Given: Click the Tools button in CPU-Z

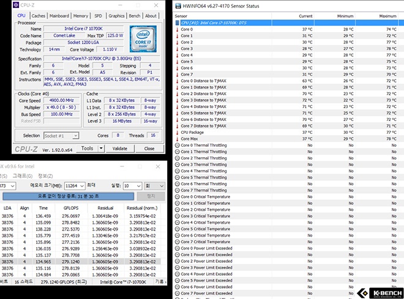Looking at the screenshot, I should (x=88, y=148).
